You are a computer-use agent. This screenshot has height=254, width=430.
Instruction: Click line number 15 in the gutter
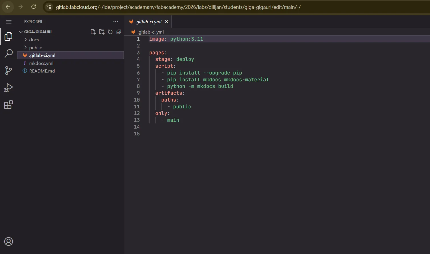click(x=137, y=134)
